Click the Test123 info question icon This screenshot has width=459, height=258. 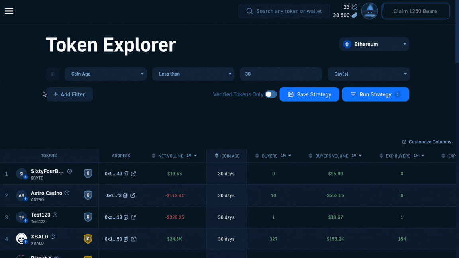(55, 215)
